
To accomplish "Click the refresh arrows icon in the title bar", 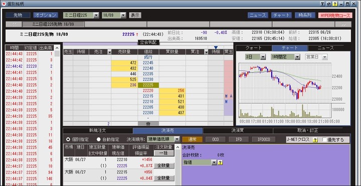I will point(328,4).
